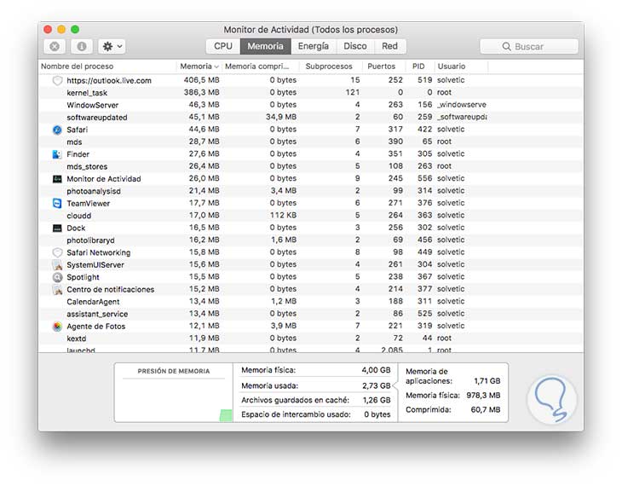Image resolution: width=622 pixels, height=486 pixels.
Task: Click the Presión de Memoria heading
Action: click(x=174, y=371)
